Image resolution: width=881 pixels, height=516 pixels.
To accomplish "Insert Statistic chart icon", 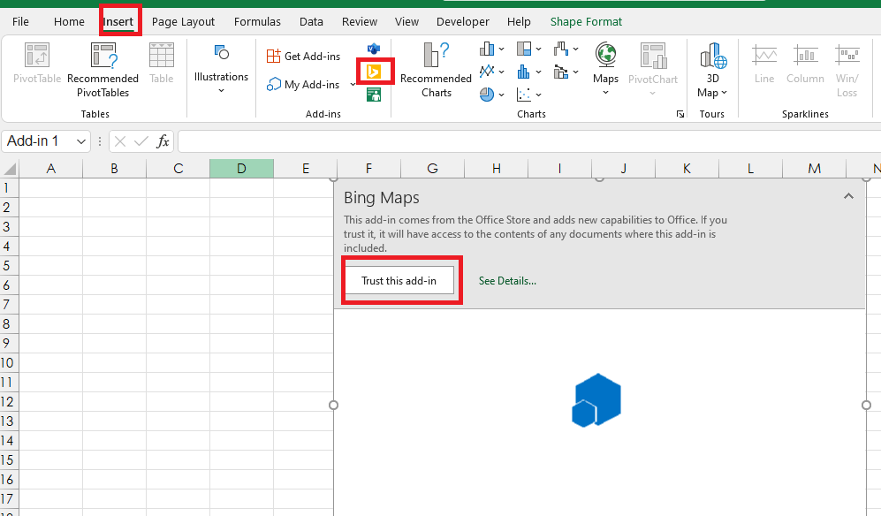I will [524, 72].
